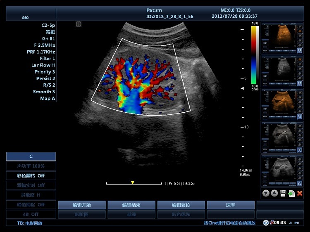Click the yellow marker on cine timeline
Image resolution: width=310 pixels, height=232 pixels.
click(132, 182)
